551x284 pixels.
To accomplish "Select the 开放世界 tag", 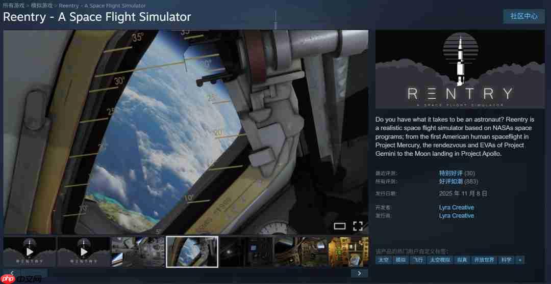I will [484, 260].
